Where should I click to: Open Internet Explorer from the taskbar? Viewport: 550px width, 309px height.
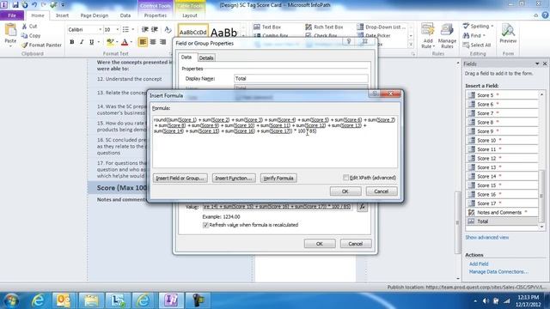(x=38, y=300)
